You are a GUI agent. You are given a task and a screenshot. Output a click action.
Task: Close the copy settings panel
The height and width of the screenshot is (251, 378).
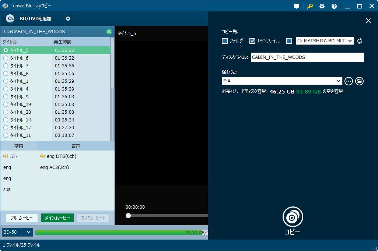pyautogui.click(x=368, y=21)
